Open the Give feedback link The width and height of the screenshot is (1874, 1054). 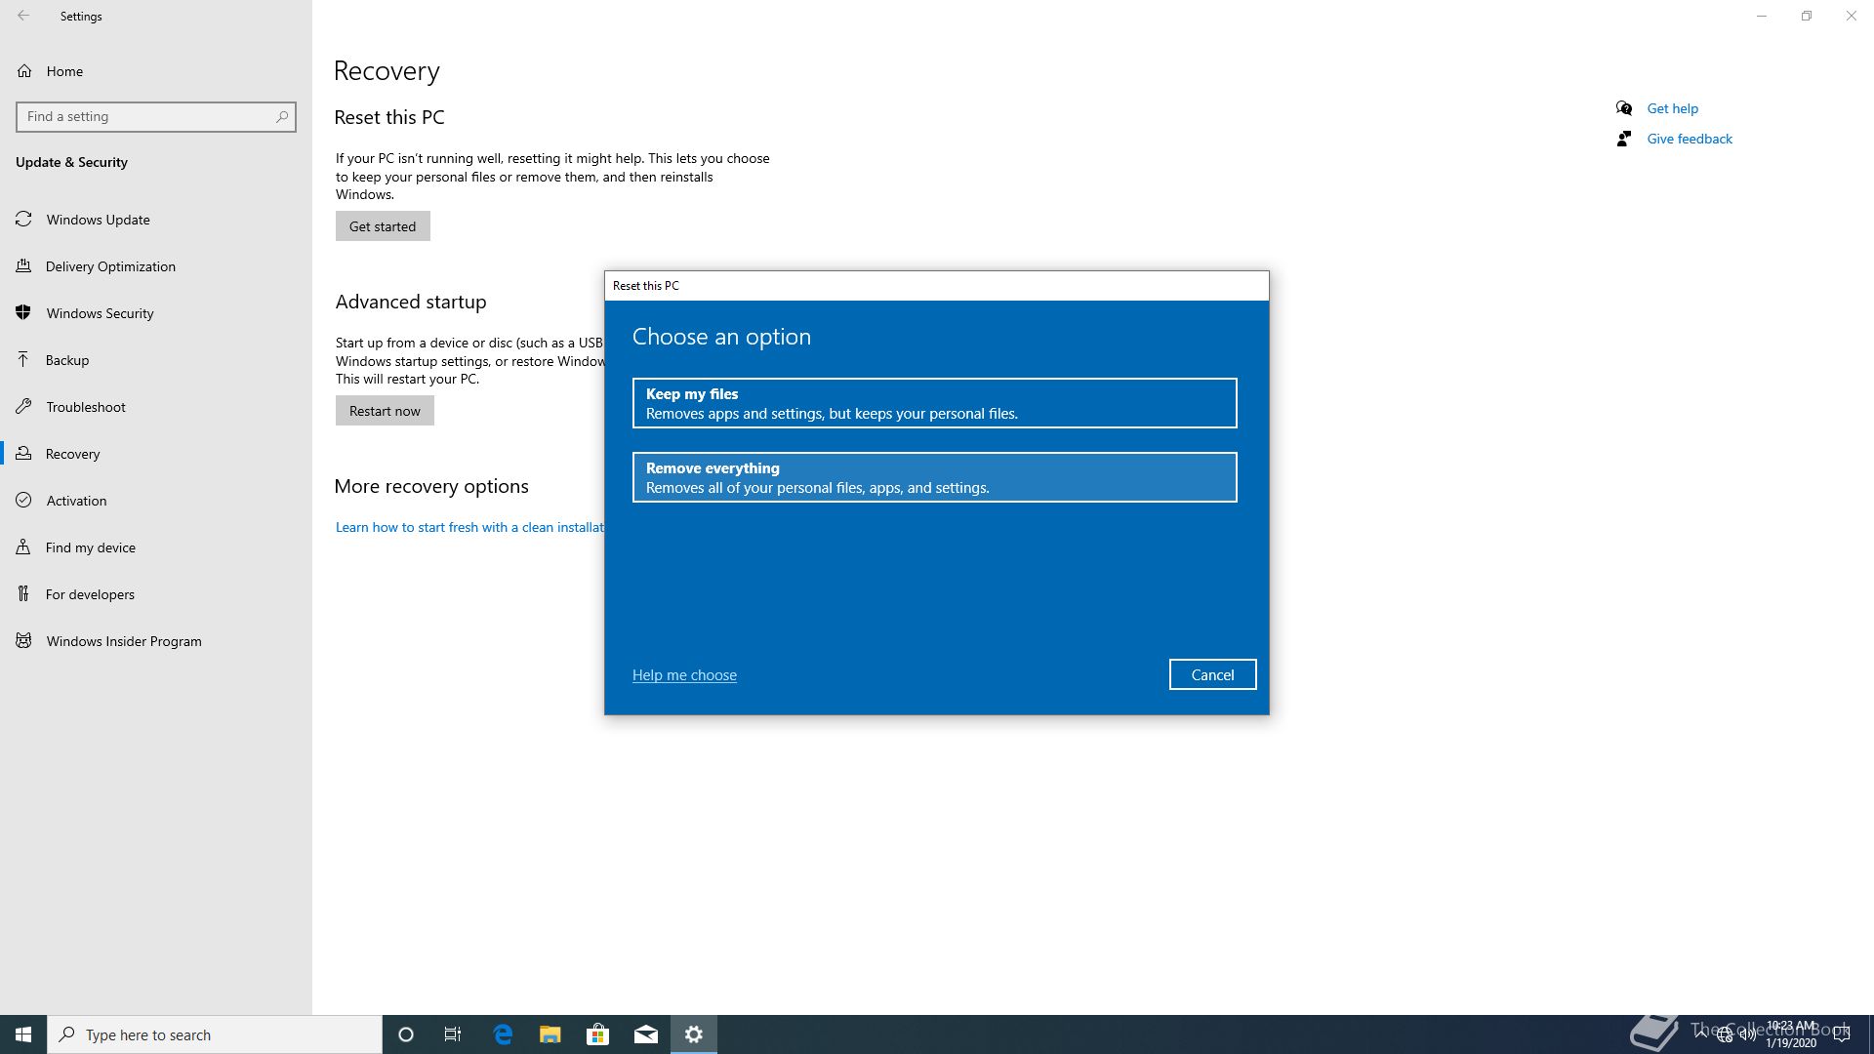1689,139
